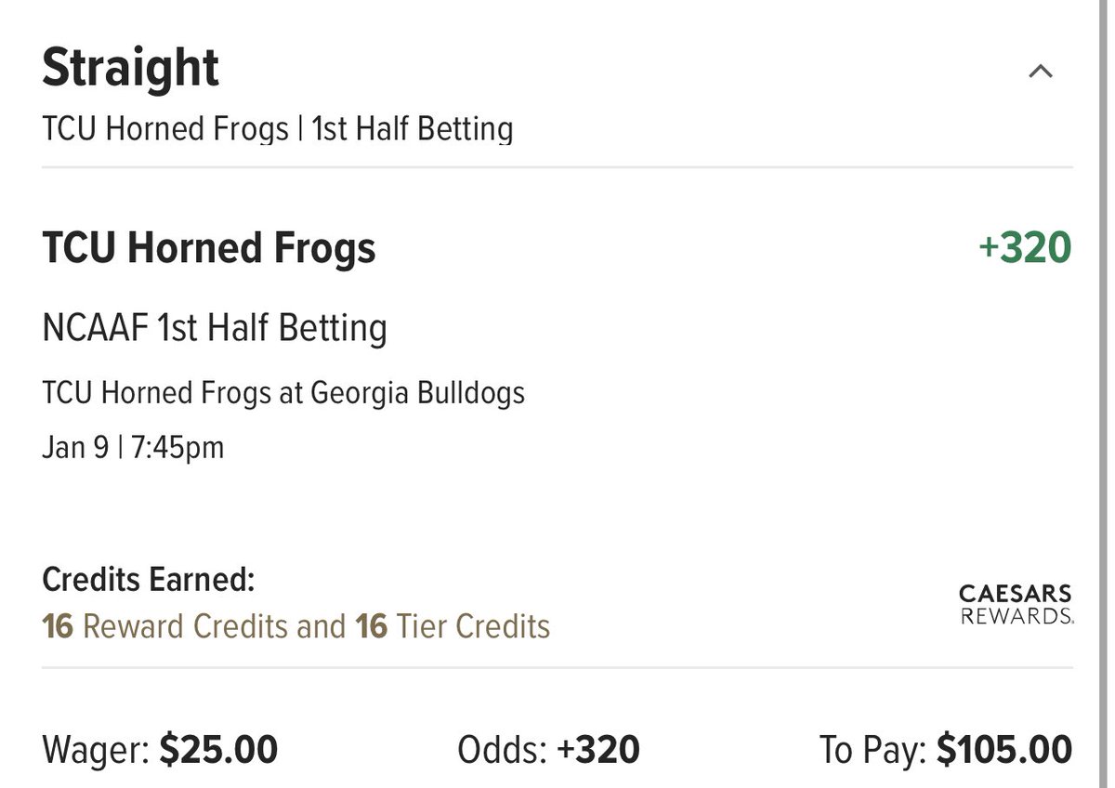This screenshot has height=788, width=1115.
Task: Click the word REWARDS in the Caesars logo
Action: coord(1017,615)
